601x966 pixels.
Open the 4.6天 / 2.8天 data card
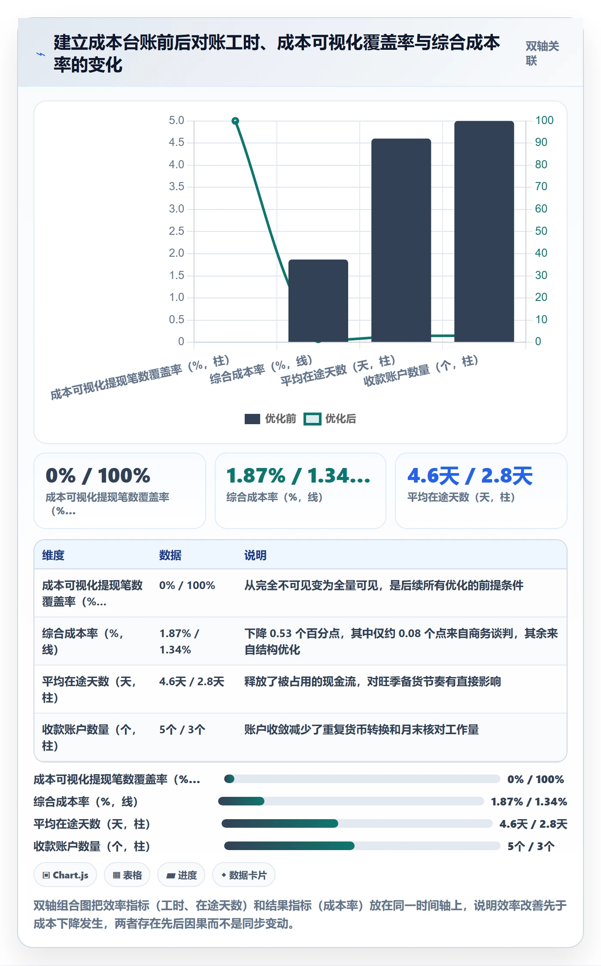pyautogui.click(x=481, y=491)
